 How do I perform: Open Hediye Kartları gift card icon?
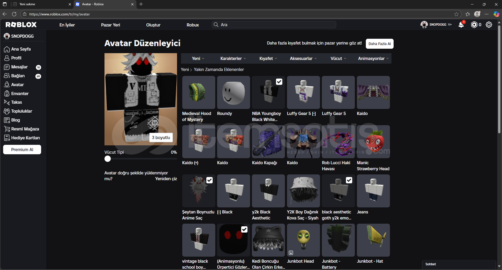click(7, 138)
